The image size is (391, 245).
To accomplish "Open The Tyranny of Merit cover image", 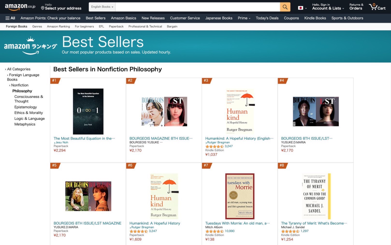I will (x=316, y=196).
